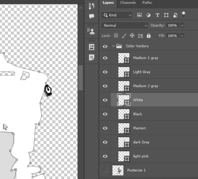Switch to the Layers tab

pos(108,3)
